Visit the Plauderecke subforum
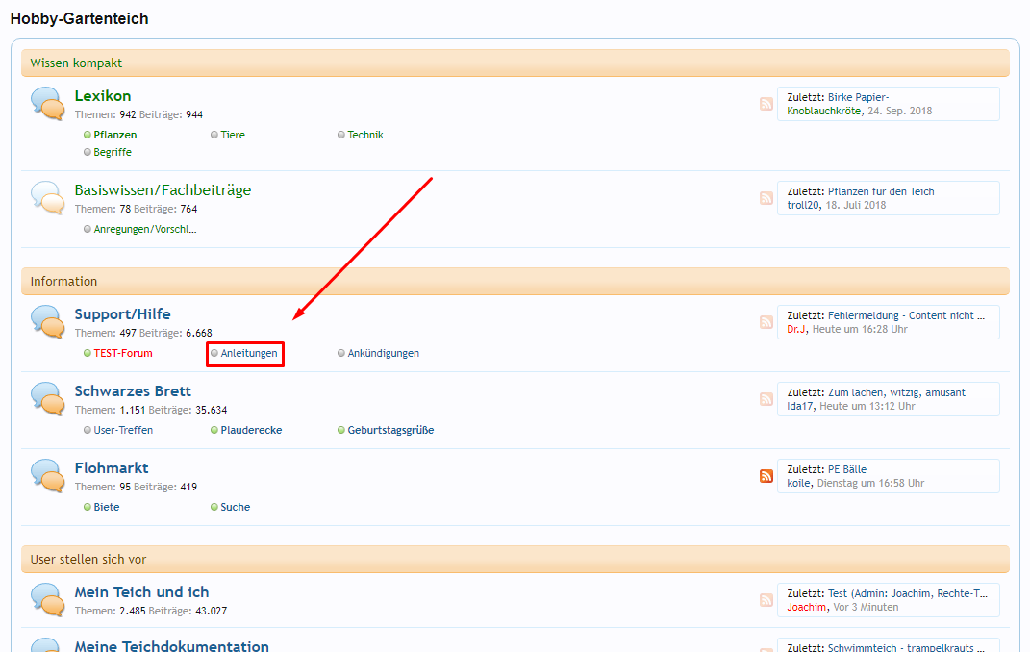 (252, 430)
